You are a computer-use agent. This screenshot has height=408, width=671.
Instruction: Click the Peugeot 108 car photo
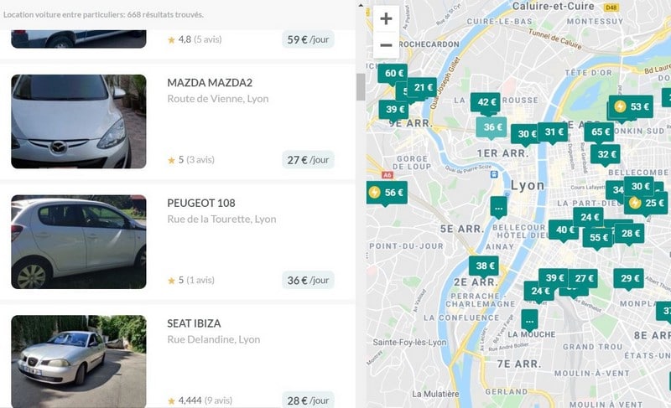click(79, 242)
